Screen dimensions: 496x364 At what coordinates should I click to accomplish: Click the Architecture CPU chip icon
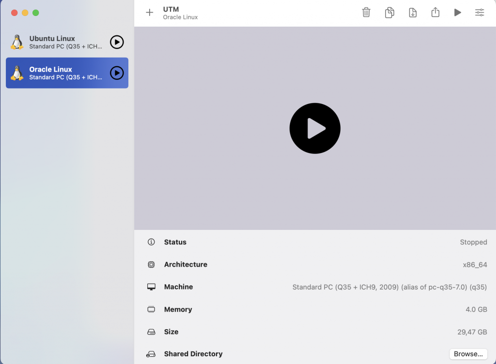point(151,264)
